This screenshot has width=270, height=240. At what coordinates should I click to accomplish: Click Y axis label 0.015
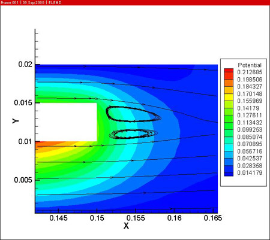23,103
